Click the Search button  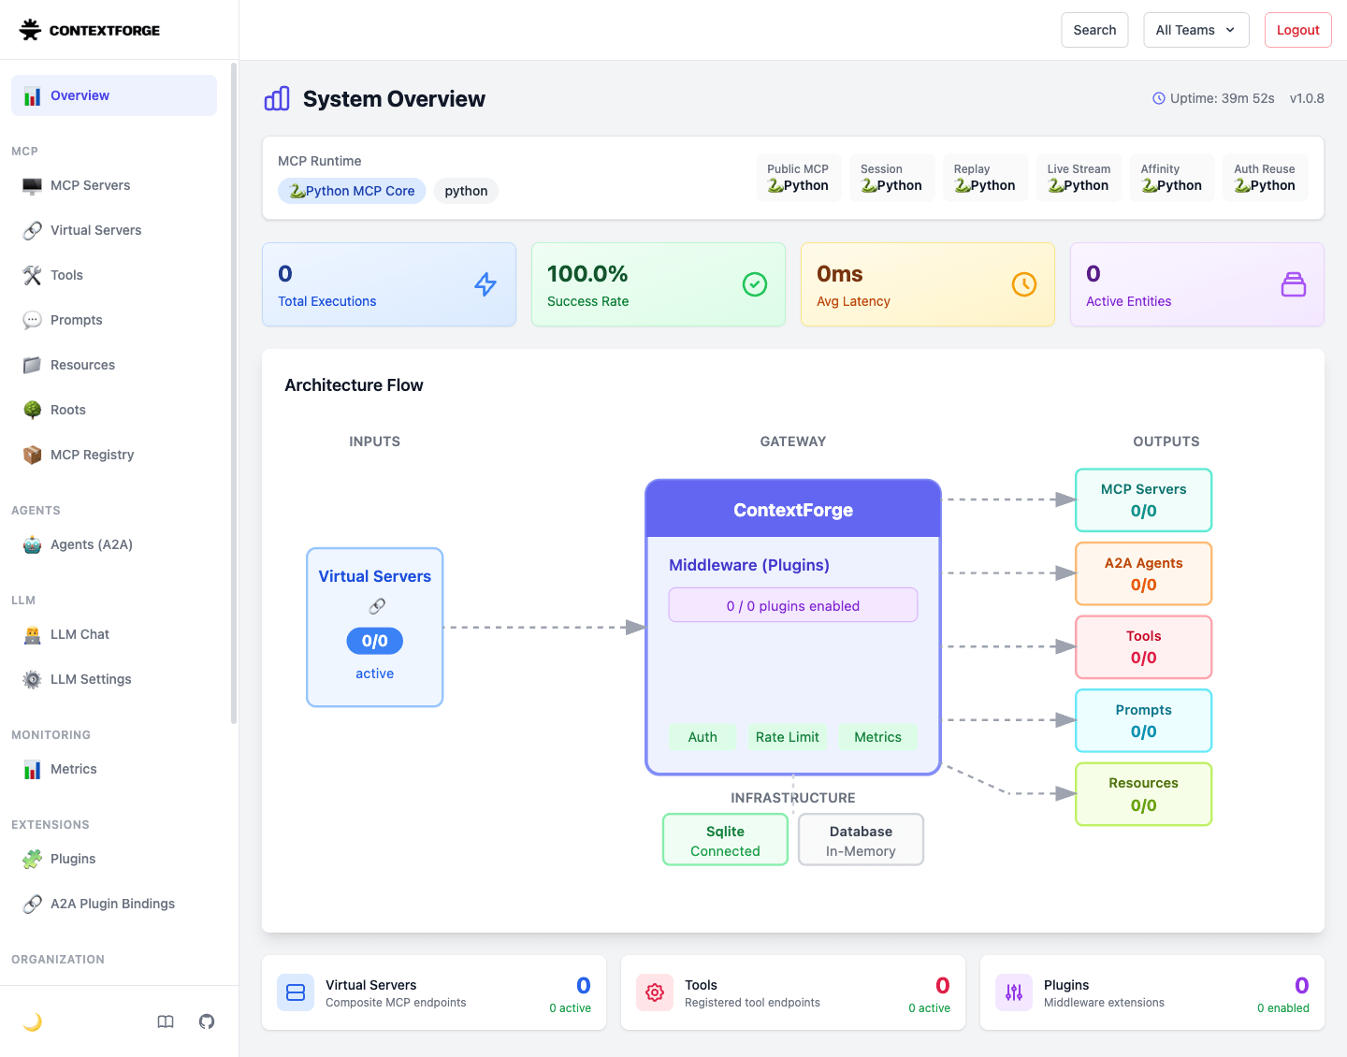click(1094, 30)
